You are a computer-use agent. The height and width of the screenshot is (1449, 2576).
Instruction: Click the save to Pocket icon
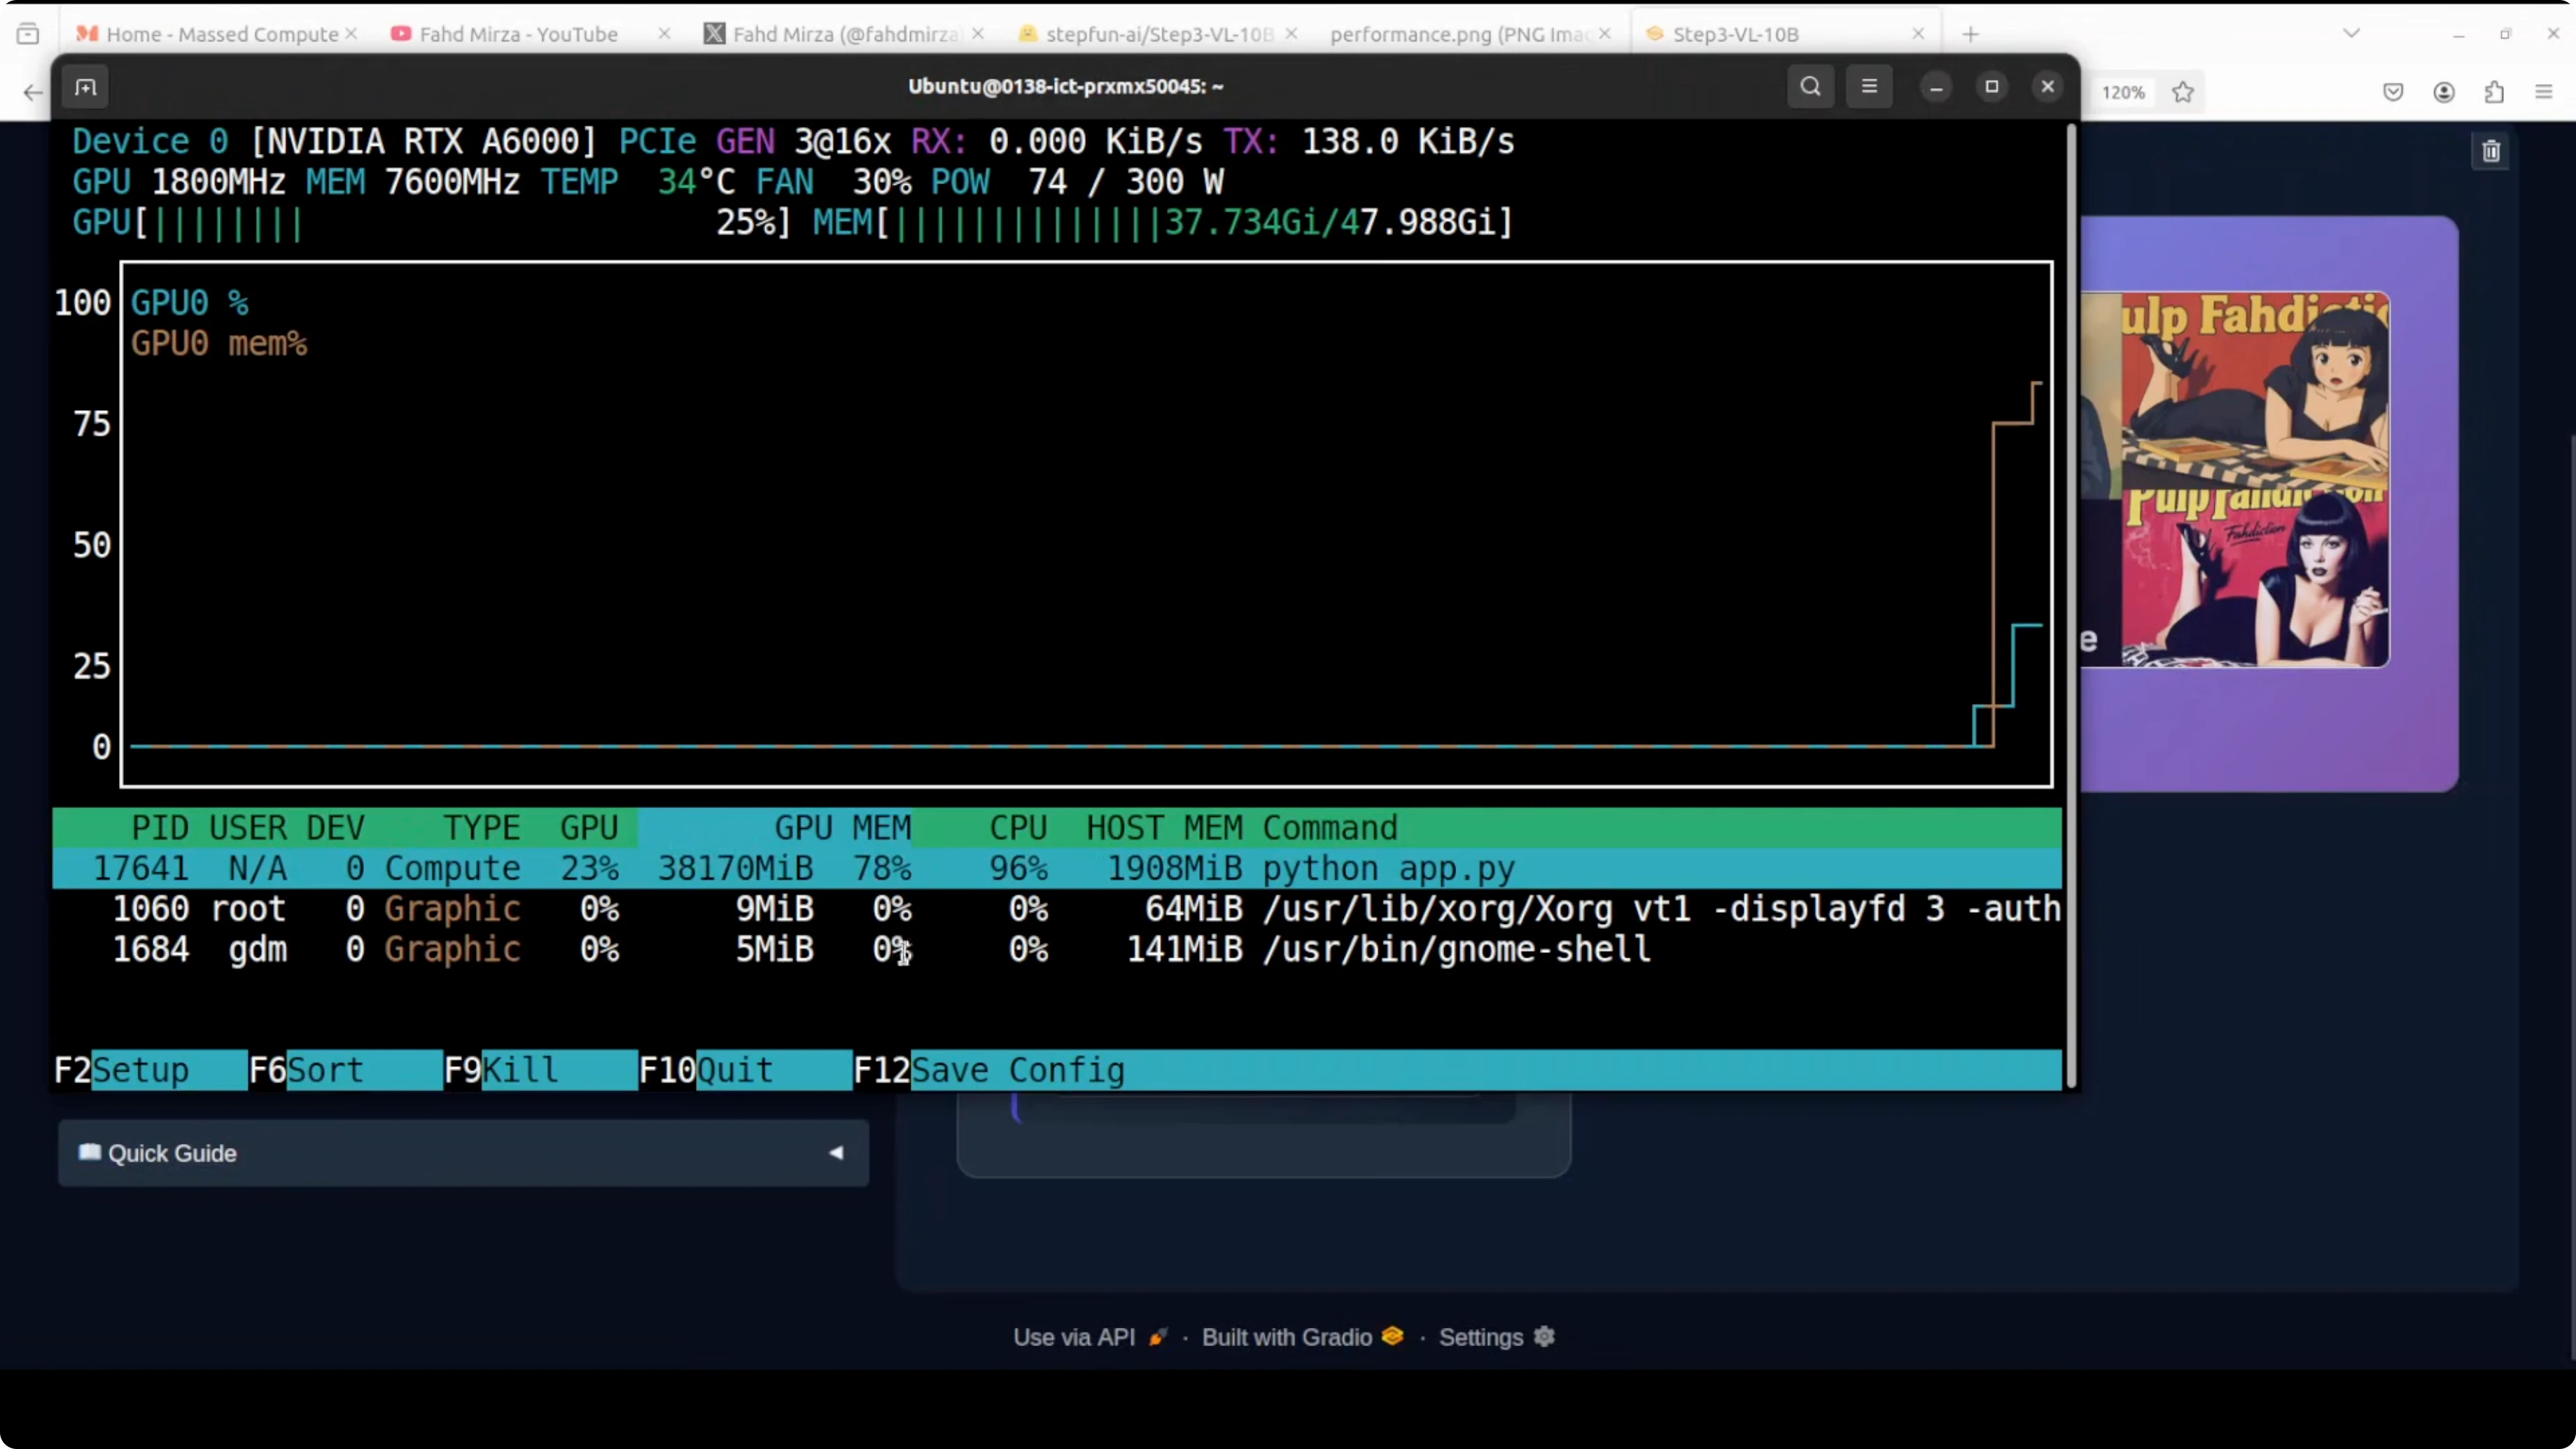[2393, 92]
